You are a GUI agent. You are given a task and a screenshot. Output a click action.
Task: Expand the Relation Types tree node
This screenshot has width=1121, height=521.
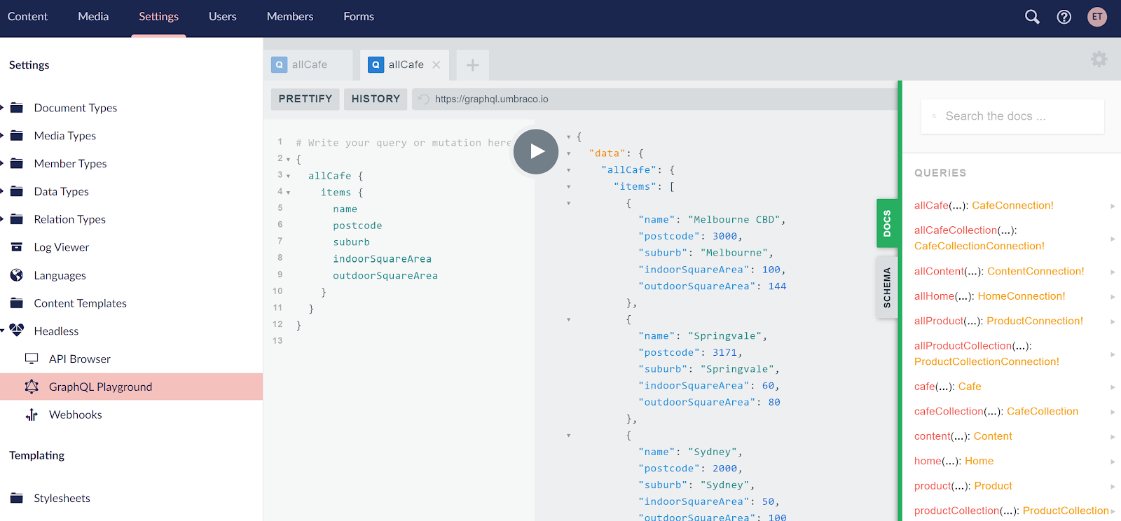[2, 219]
